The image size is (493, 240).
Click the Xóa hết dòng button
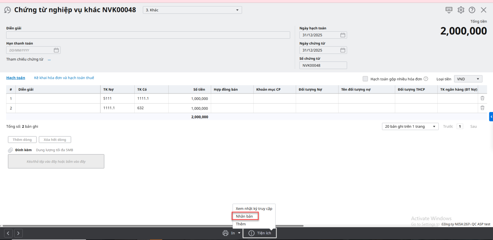55,140
